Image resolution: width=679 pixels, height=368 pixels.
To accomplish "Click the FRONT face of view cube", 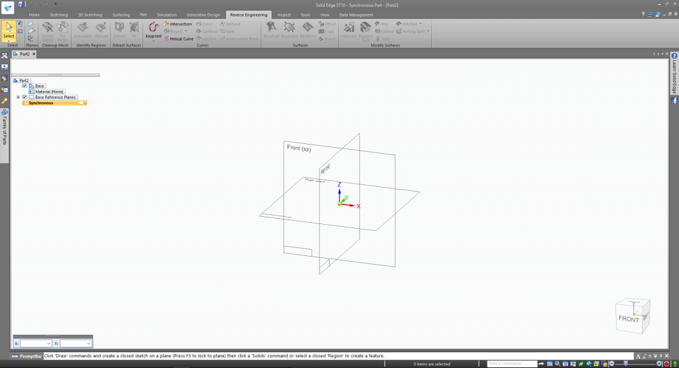I will point(629,319).
